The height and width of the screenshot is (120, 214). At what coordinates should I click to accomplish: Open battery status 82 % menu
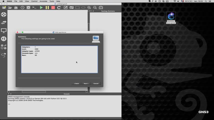point(189,1)
